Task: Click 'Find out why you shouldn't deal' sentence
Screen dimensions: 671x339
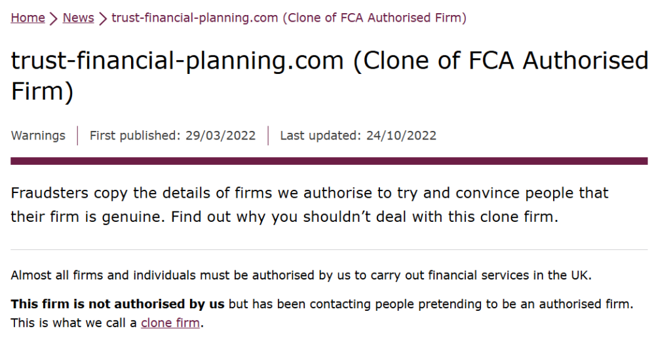Action: click(x=364, y=217)
